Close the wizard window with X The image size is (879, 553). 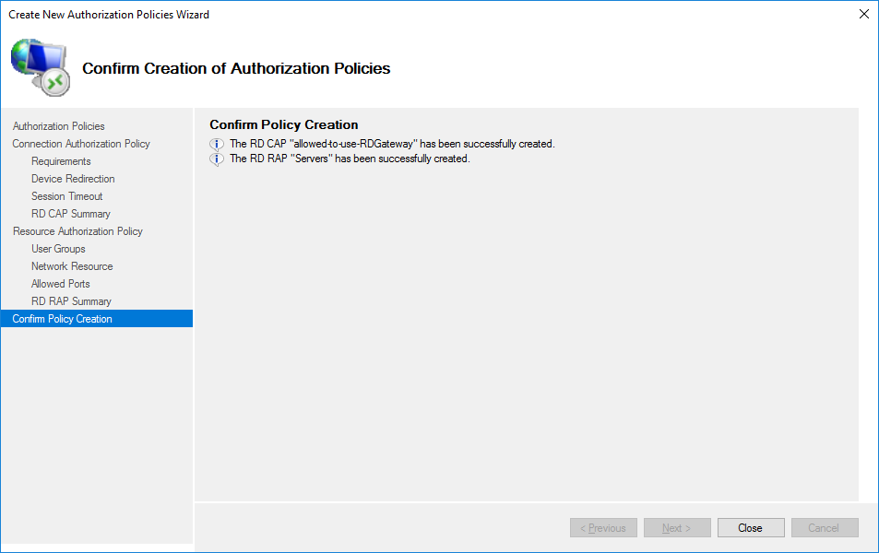pos(863,14)
